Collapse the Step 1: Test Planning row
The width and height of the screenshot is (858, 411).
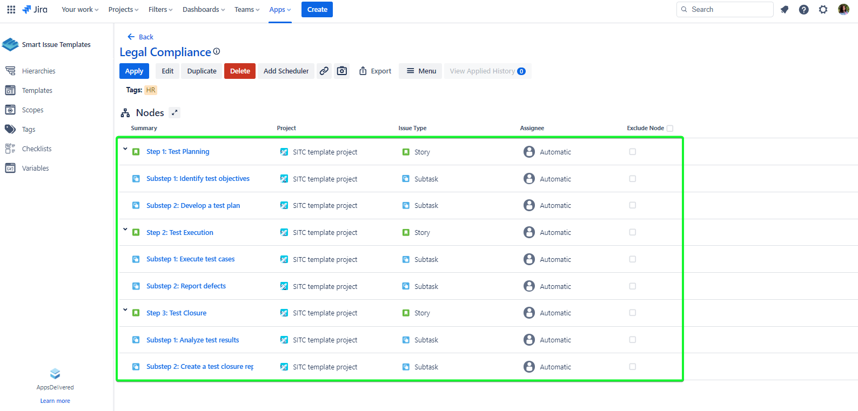pos(125,149)
